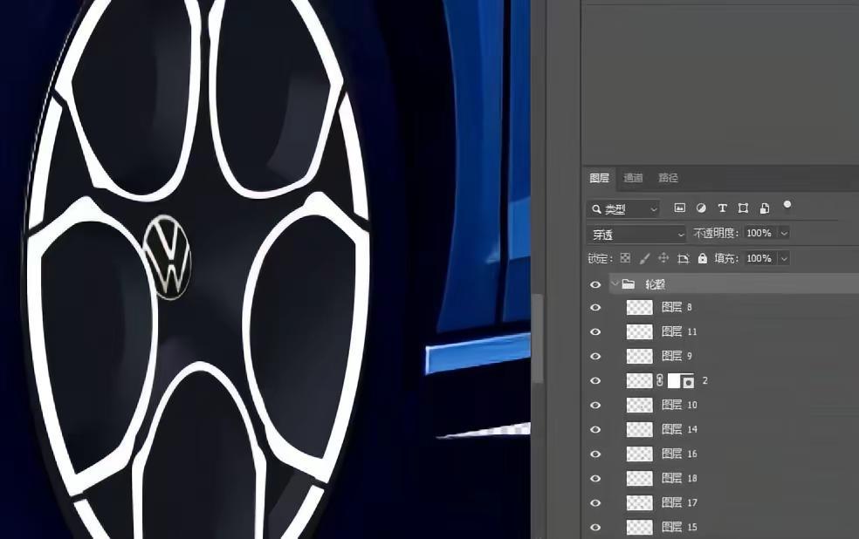Click the 填充 label
Screen dimensions: 859x539
pyautogui.click(x=725, y=258)
